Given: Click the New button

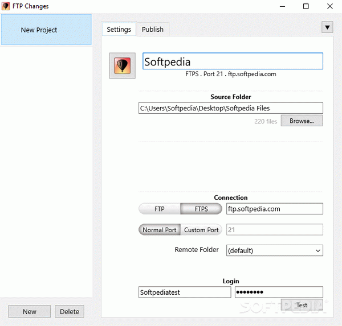Looking at the screenshot, I should [x=30, y=312].
